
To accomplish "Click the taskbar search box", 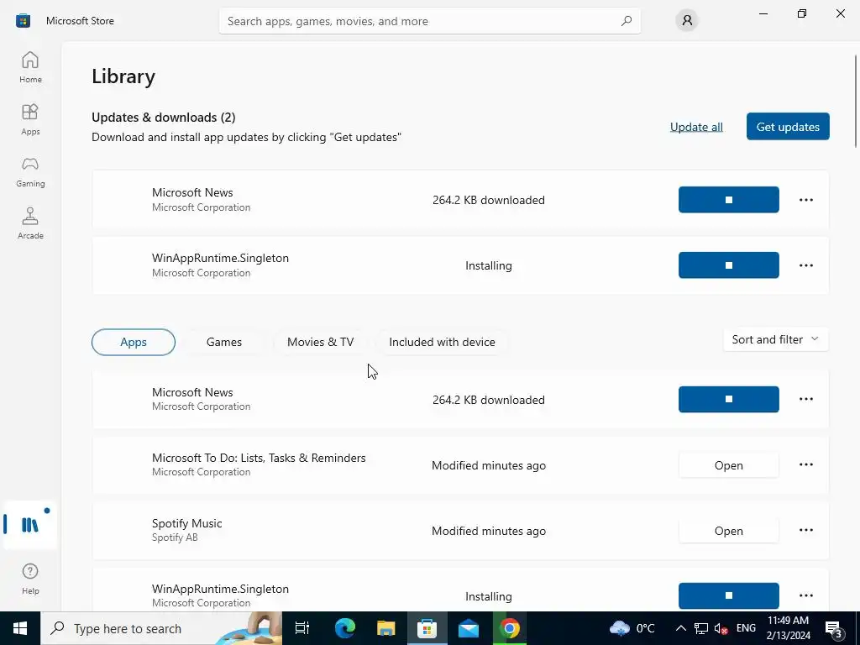I will tap(161, 628).
